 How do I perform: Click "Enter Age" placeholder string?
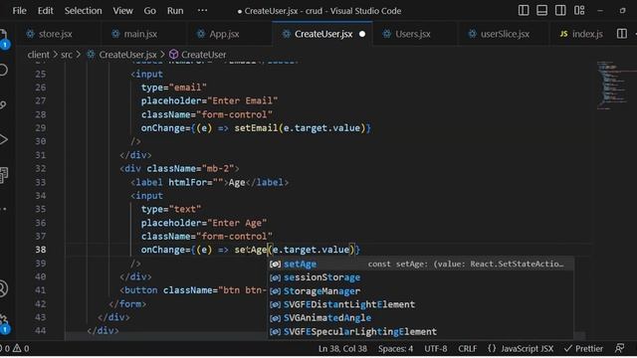(x=237, y=223)
